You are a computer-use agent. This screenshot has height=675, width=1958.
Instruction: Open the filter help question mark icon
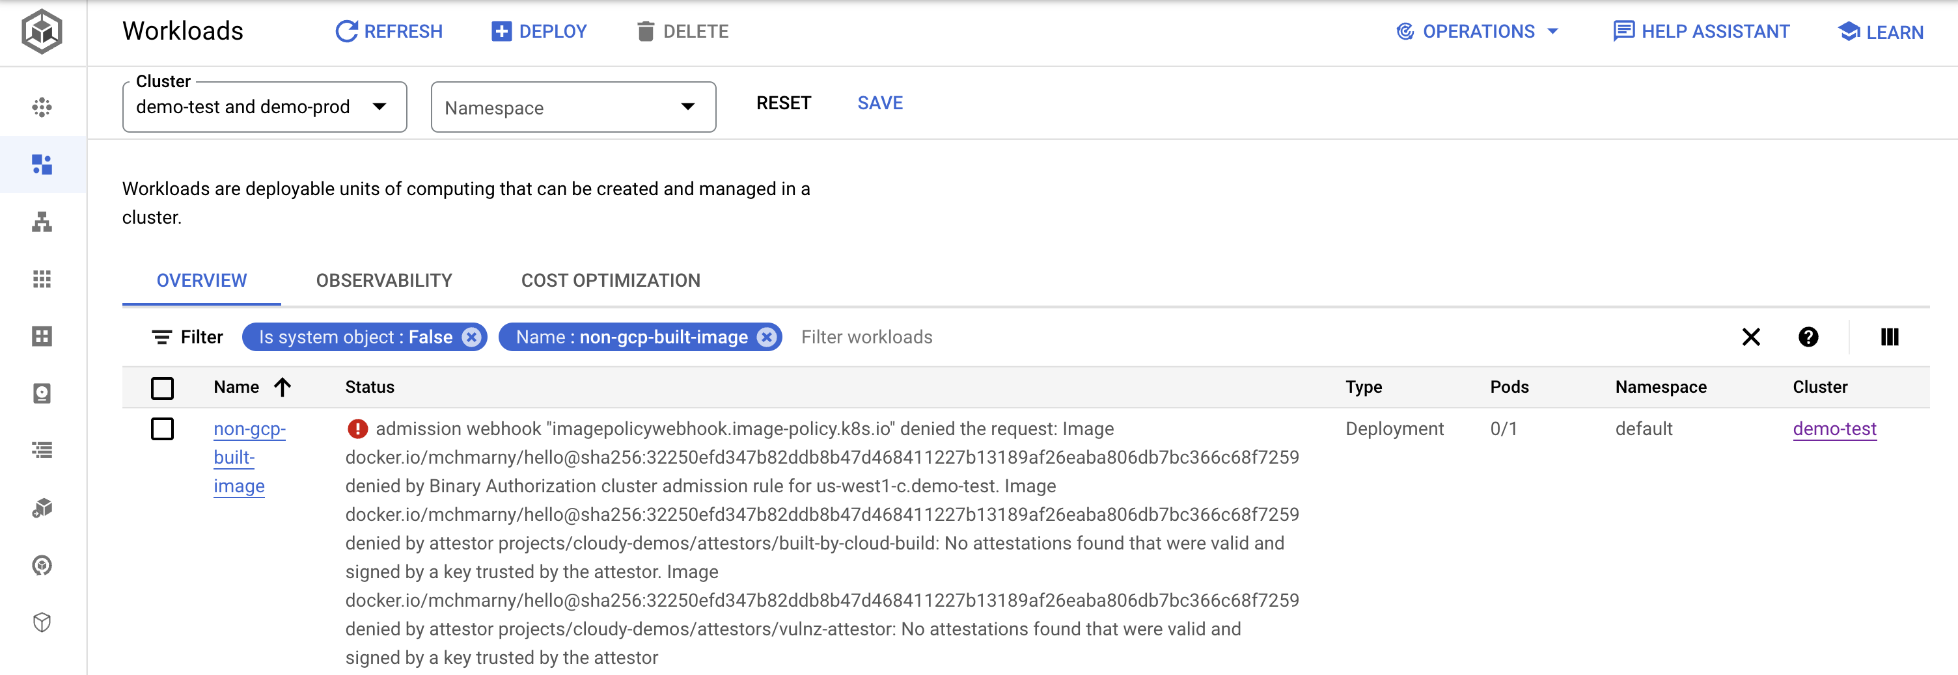pos(1808,337)
